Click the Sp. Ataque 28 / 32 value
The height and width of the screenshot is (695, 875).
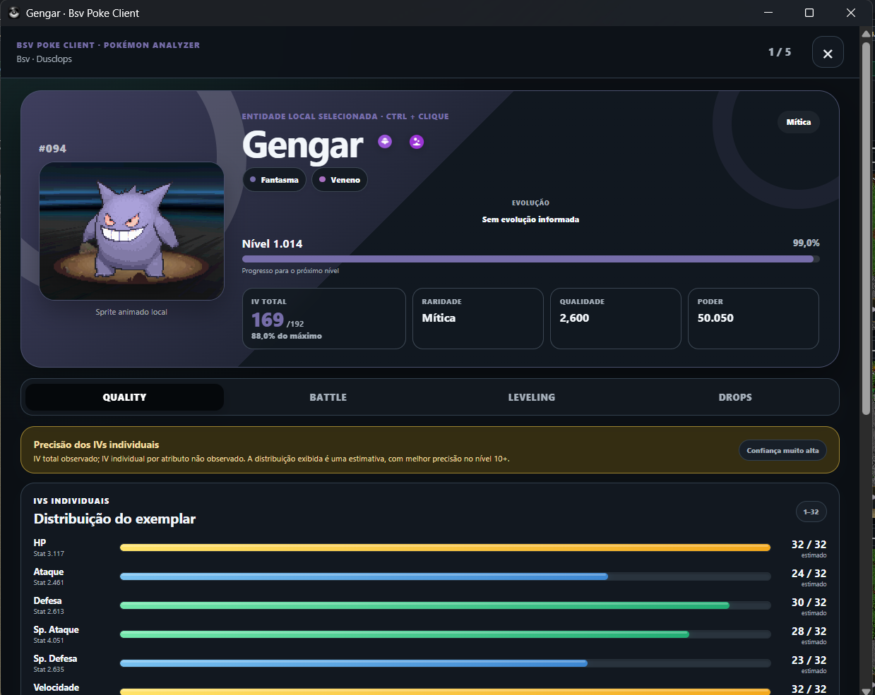point(809,631)
